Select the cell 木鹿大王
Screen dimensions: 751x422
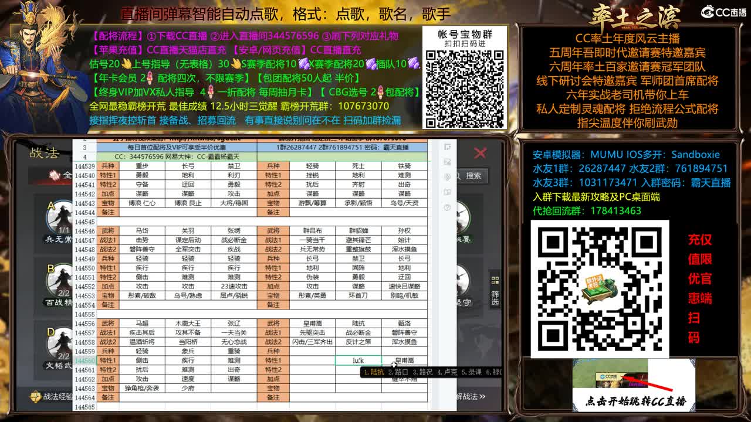pyautogui.click(x=188, y=324)
